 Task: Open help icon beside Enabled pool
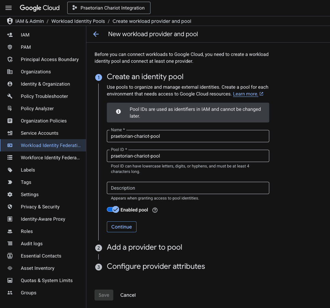155,210
